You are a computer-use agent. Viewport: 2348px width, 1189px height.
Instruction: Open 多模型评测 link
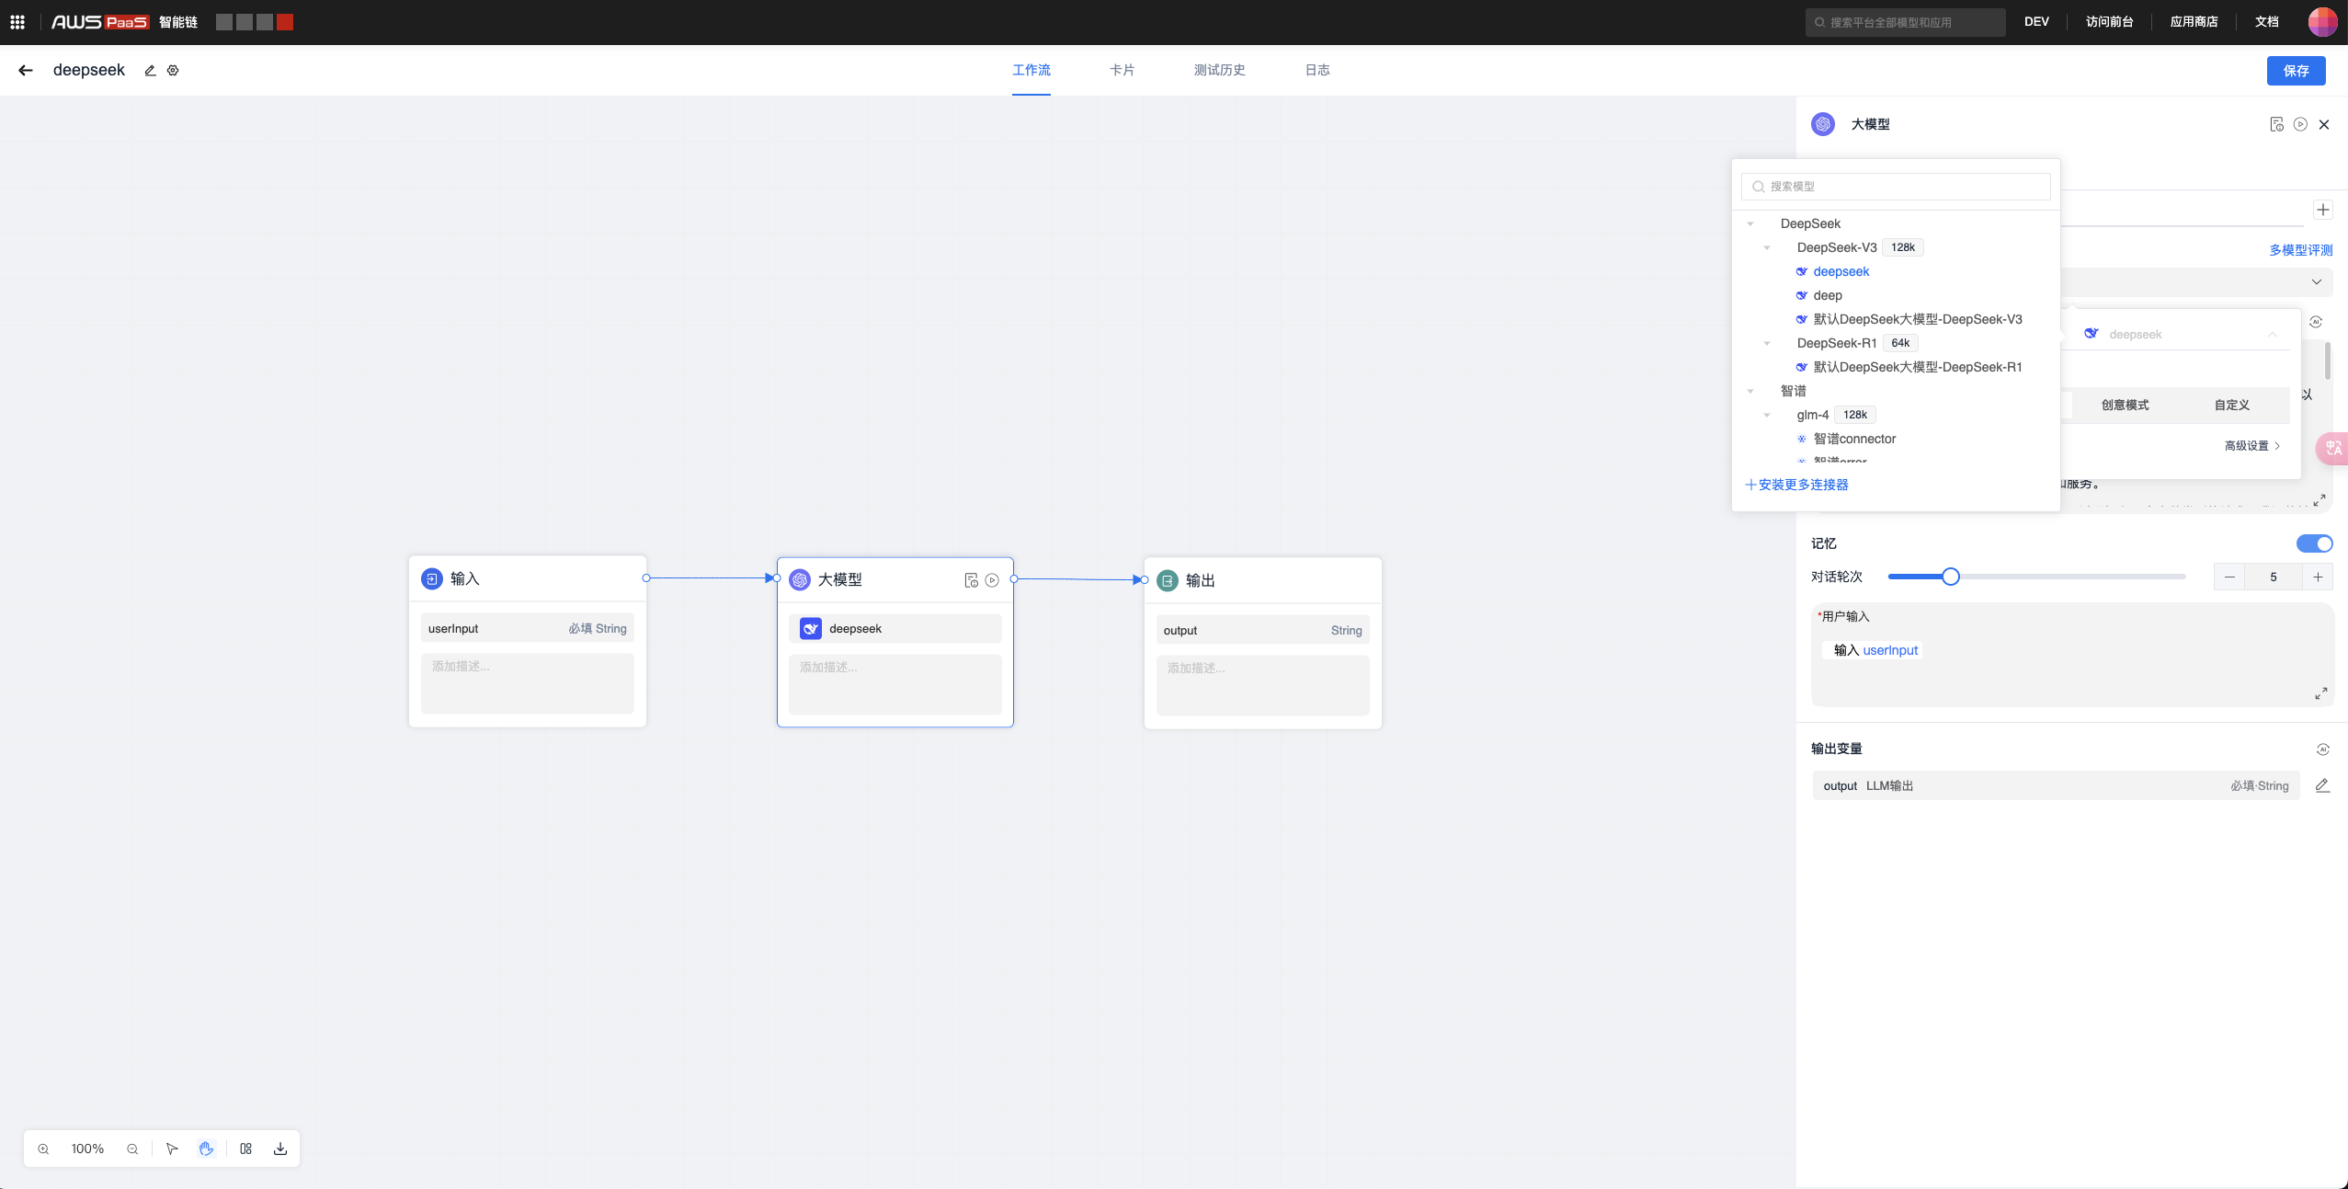click(x=2300, y=250)
